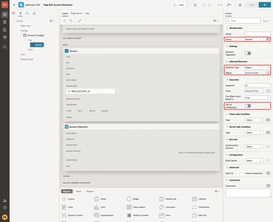Switch to the Page Search tab
This screenshot has width=273, height=222.
tap(76, 13)
